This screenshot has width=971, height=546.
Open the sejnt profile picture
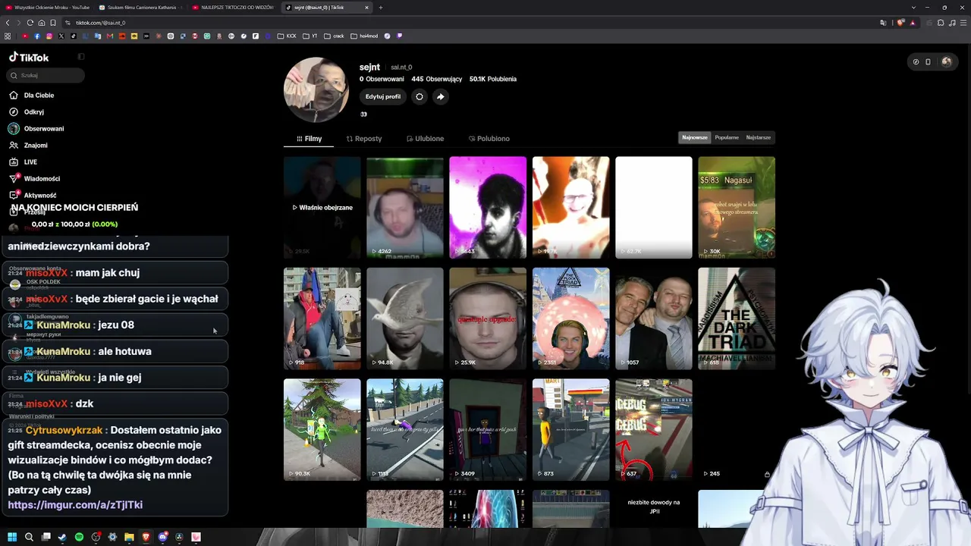(316, 89)
